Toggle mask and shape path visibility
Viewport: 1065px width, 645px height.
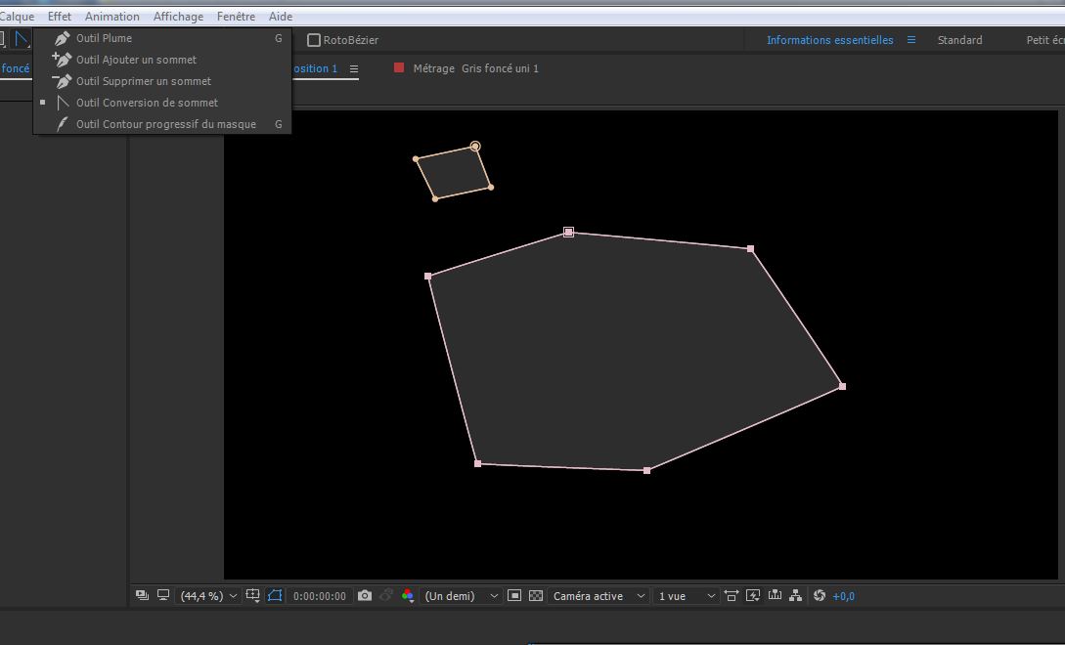click(275, 595)
